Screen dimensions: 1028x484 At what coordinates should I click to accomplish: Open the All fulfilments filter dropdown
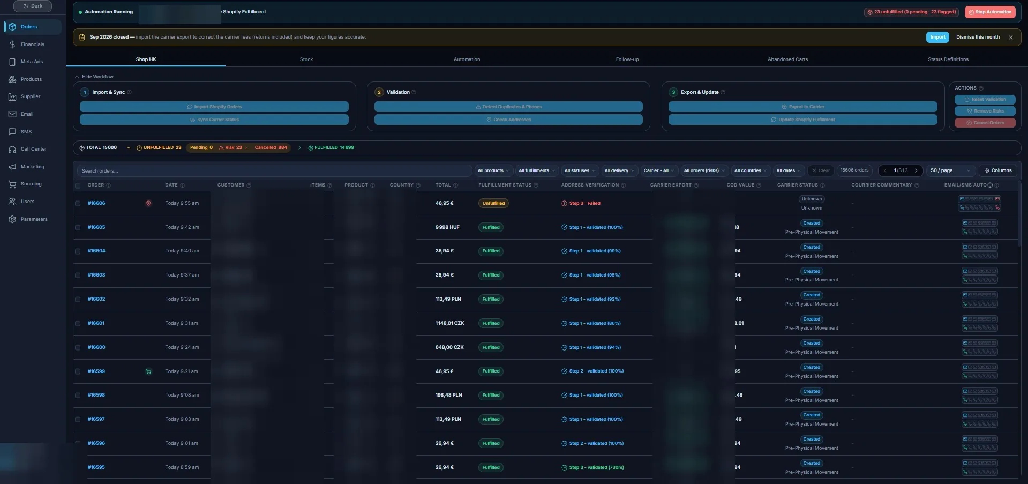(537, 171)
